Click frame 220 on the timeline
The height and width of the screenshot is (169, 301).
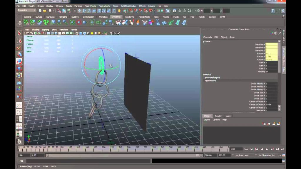[112, 149]
